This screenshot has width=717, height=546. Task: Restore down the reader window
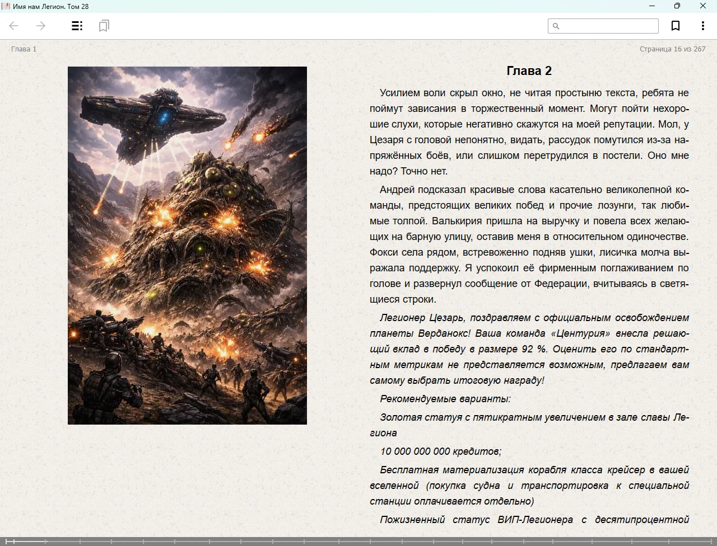pyautogui.click(x=677, y=6)
